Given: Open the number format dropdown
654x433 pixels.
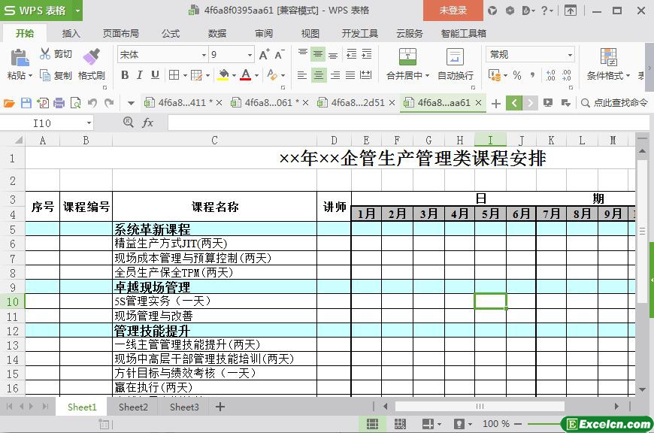Looking at the screenshot, I should click(x=570, y=55).
